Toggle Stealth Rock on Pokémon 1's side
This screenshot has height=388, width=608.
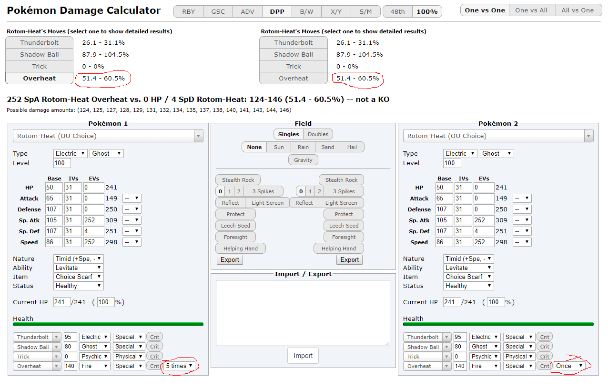click(238, 180)
